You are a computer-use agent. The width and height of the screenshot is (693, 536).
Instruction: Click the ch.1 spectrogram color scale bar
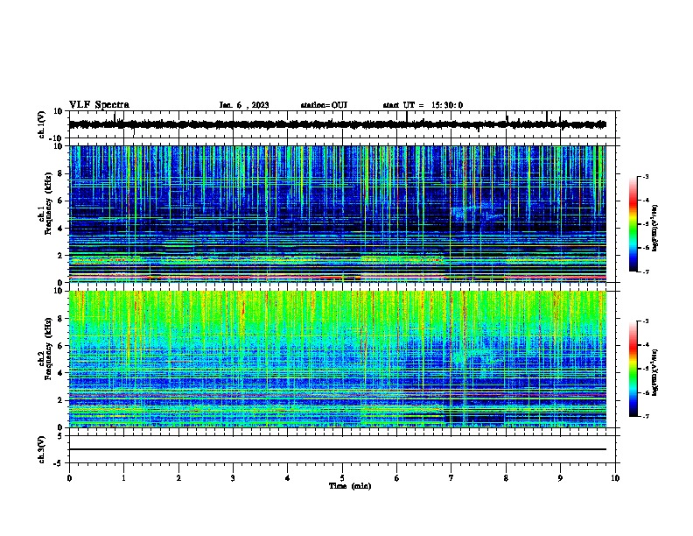tap(633, 224)
